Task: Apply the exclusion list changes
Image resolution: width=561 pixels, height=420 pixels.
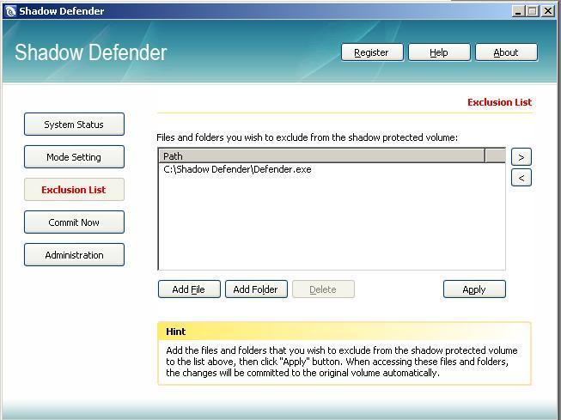Action: coord(474,289)
